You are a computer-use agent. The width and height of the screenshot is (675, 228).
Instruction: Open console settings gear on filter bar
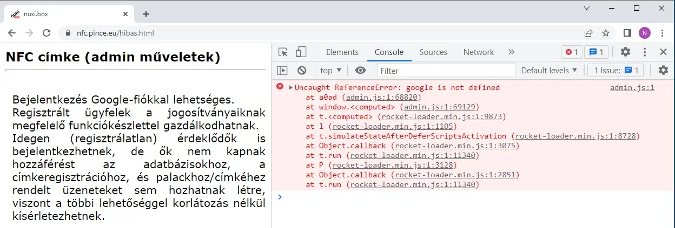click(663, 70)
